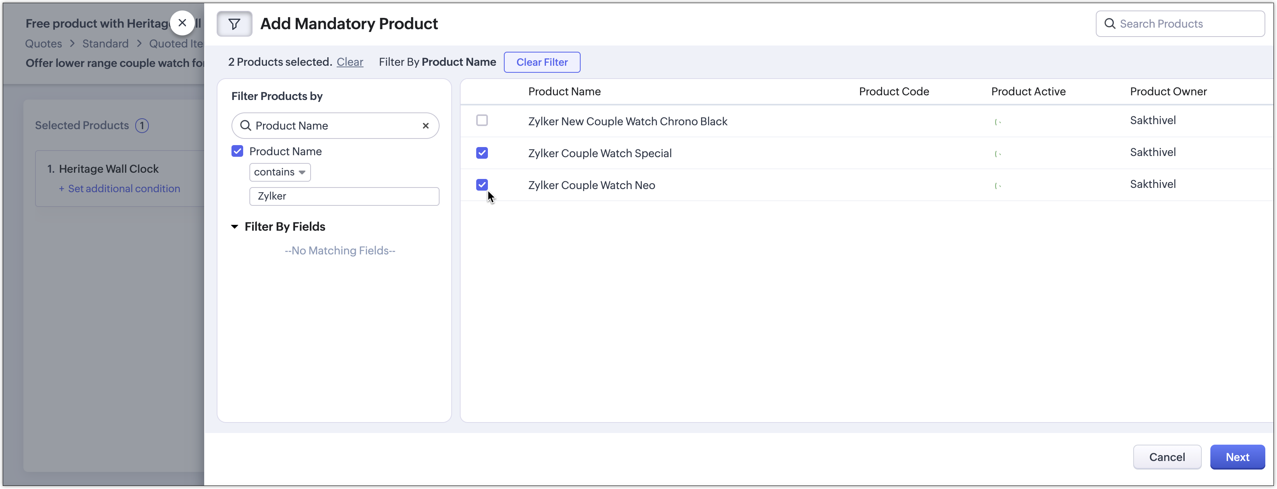Click active status icon for Couple Watch Special

(998, 154)
